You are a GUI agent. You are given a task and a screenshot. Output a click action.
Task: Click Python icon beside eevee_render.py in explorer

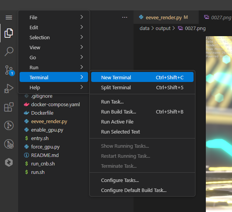click(x=27, y=121)
